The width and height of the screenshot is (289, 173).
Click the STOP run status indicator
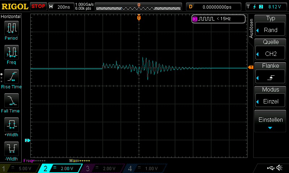(x=38, y=6)
